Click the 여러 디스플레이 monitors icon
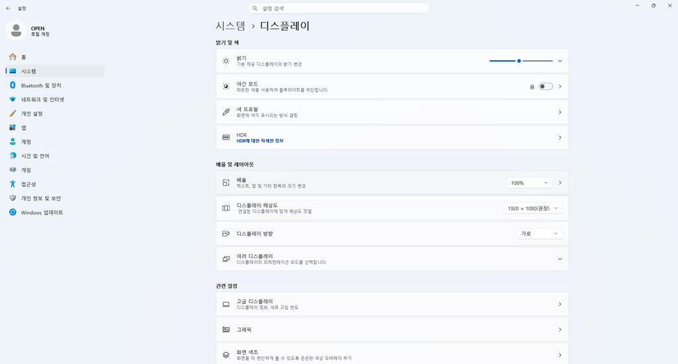Screen dimensions: 678x364 (x=226, y=259)
